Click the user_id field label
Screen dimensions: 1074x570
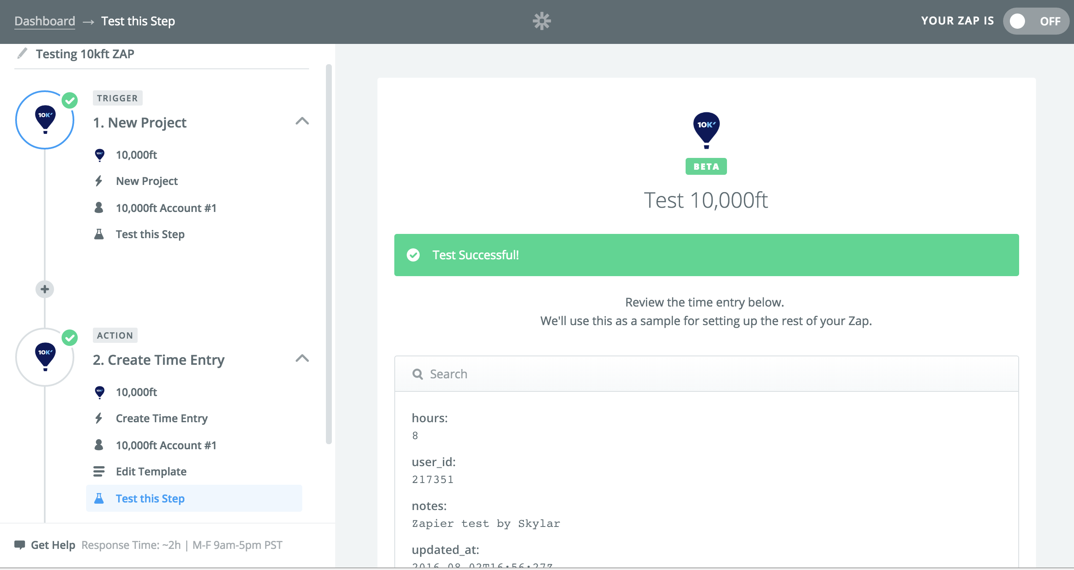coord(434,462)
